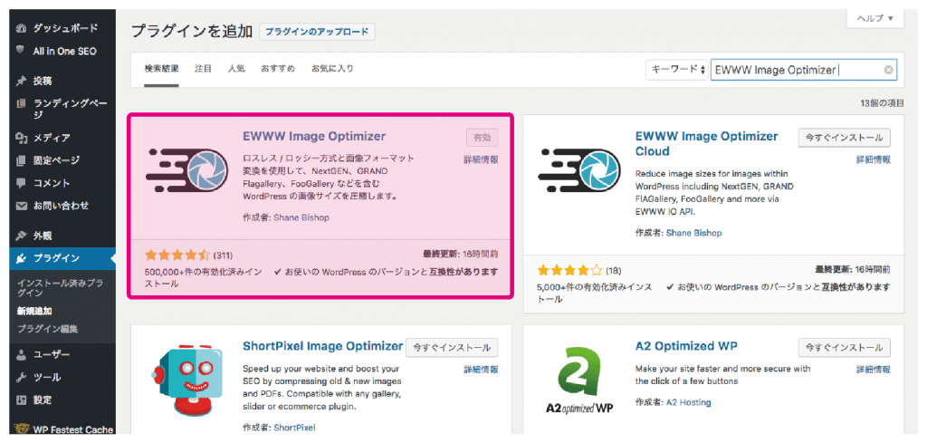927x443 pixels.
Task: Click the 311-review star rating
Action: [x=177, y=255]
